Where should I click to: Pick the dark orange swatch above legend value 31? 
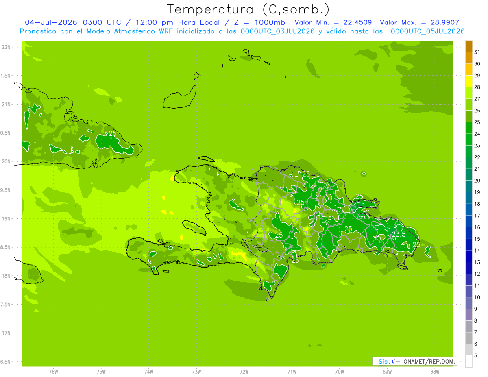tap(469, 46)
